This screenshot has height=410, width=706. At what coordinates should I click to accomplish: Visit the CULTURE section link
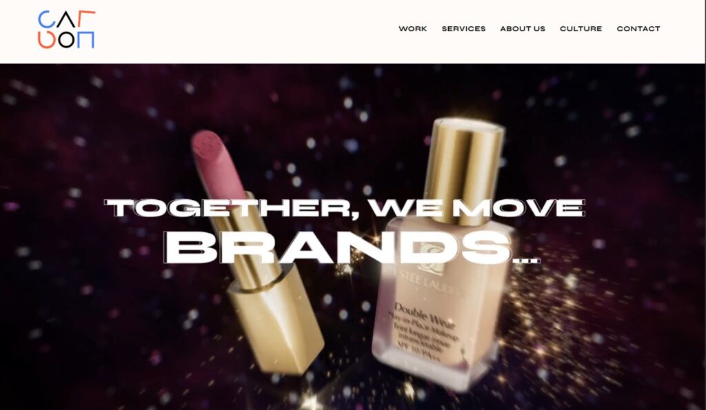point(581,29)
